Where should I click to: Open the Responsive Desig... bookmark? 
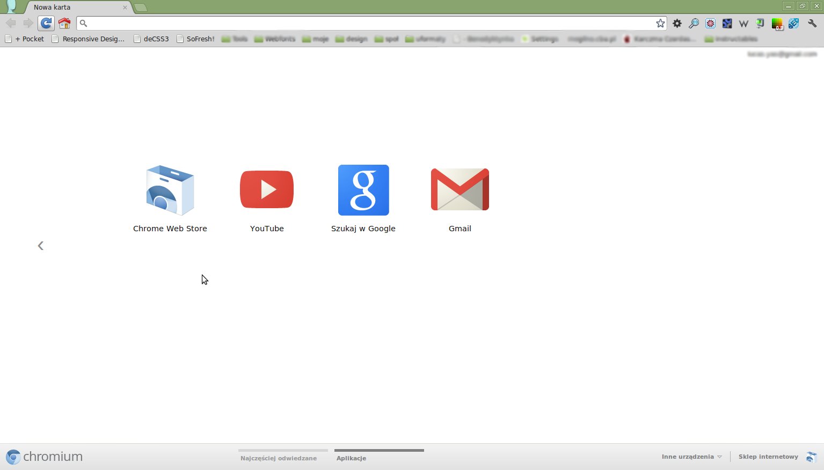(x=88, y=39)
